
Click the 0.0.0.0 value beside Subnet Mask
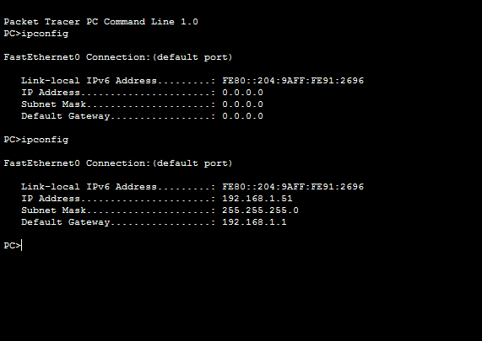(242, 104)
